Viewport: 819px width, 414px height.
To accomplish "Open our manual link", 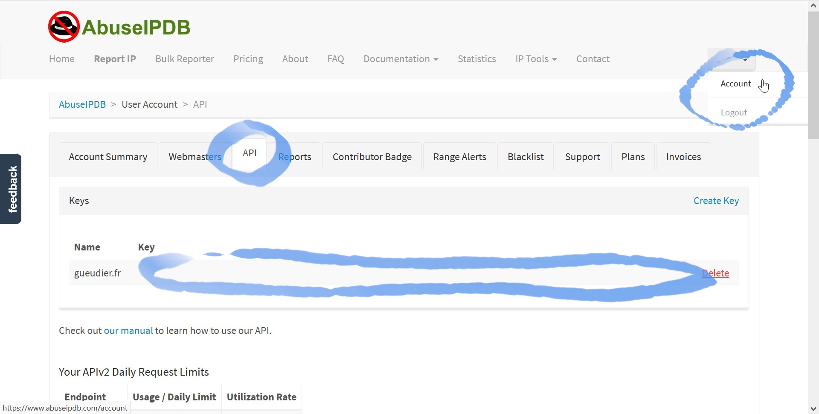I will 128,331.
